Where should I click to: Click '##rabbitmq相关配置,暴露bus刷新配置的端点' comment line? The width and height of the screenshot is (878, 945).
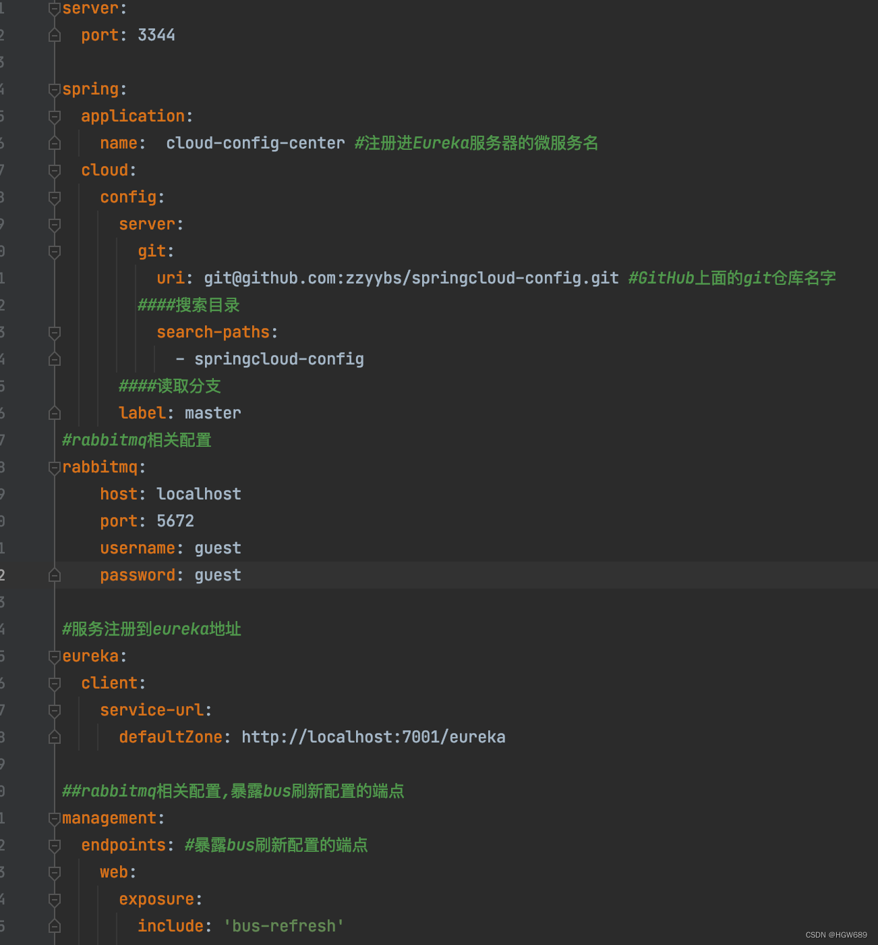point(233,791)
